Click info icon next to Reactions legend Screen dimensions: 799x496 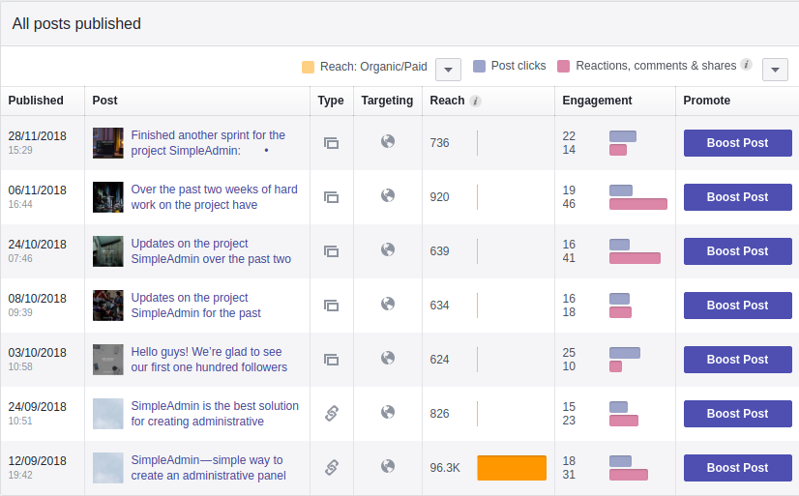click(746, 66)
